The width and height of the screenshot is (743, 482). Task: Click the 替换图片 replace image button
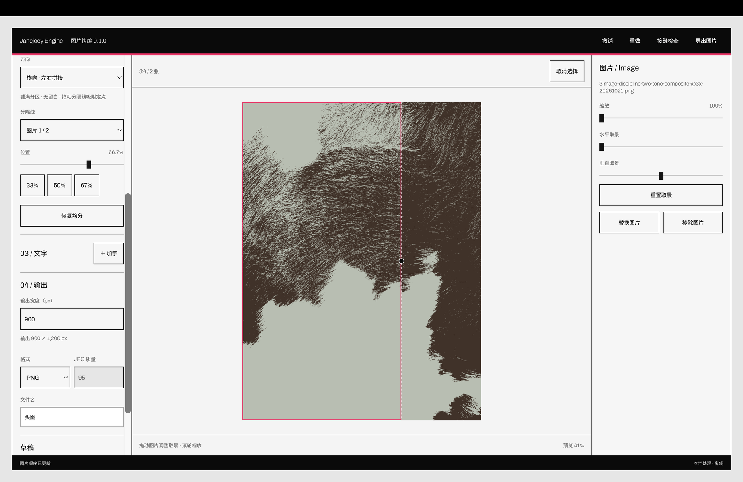629,223
